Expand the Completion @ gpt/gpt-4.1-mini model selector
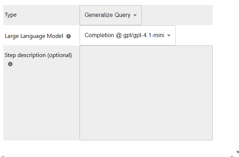Image resolution: width=239 pixels, height=157 pixels. point(127,35)
